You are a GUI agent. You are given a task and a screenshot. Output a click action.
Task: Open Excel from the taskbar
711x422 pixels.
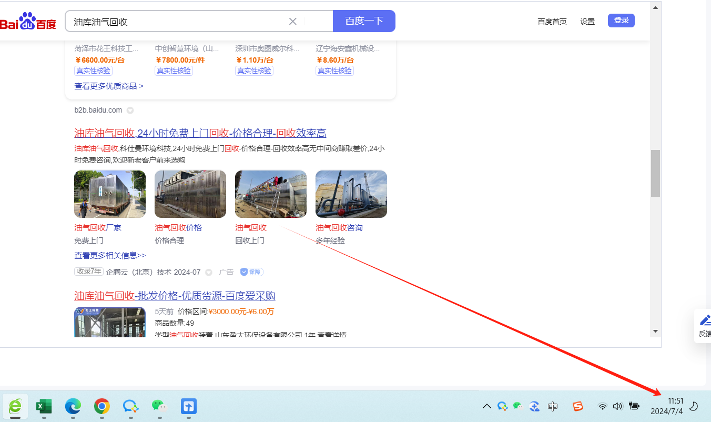click(44, 406)
